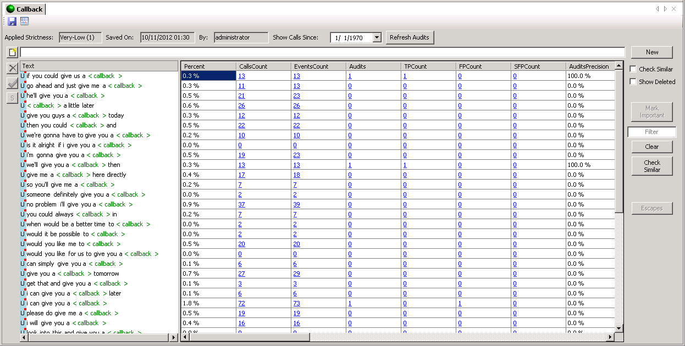This screenshot has width=685, height=346.
Task: Enable the Check Similar checkbox
Action: tap(633, 69)
